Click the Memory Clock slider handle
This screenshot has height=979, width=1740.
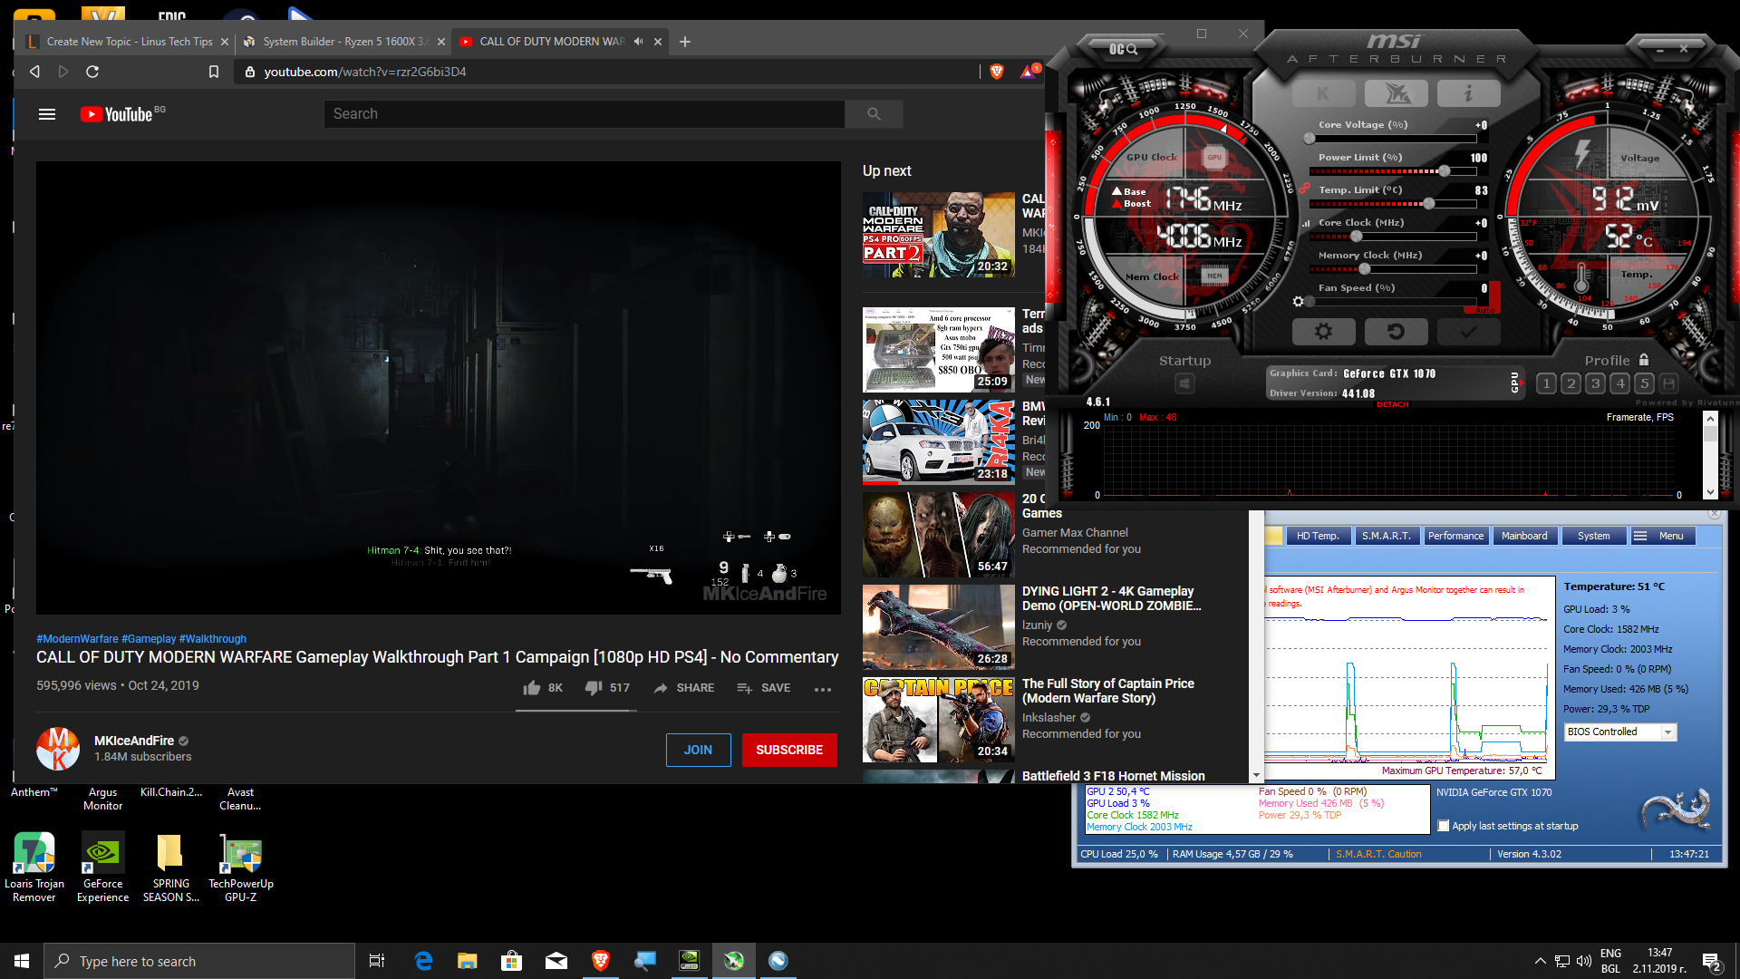tap(1366, 269)
